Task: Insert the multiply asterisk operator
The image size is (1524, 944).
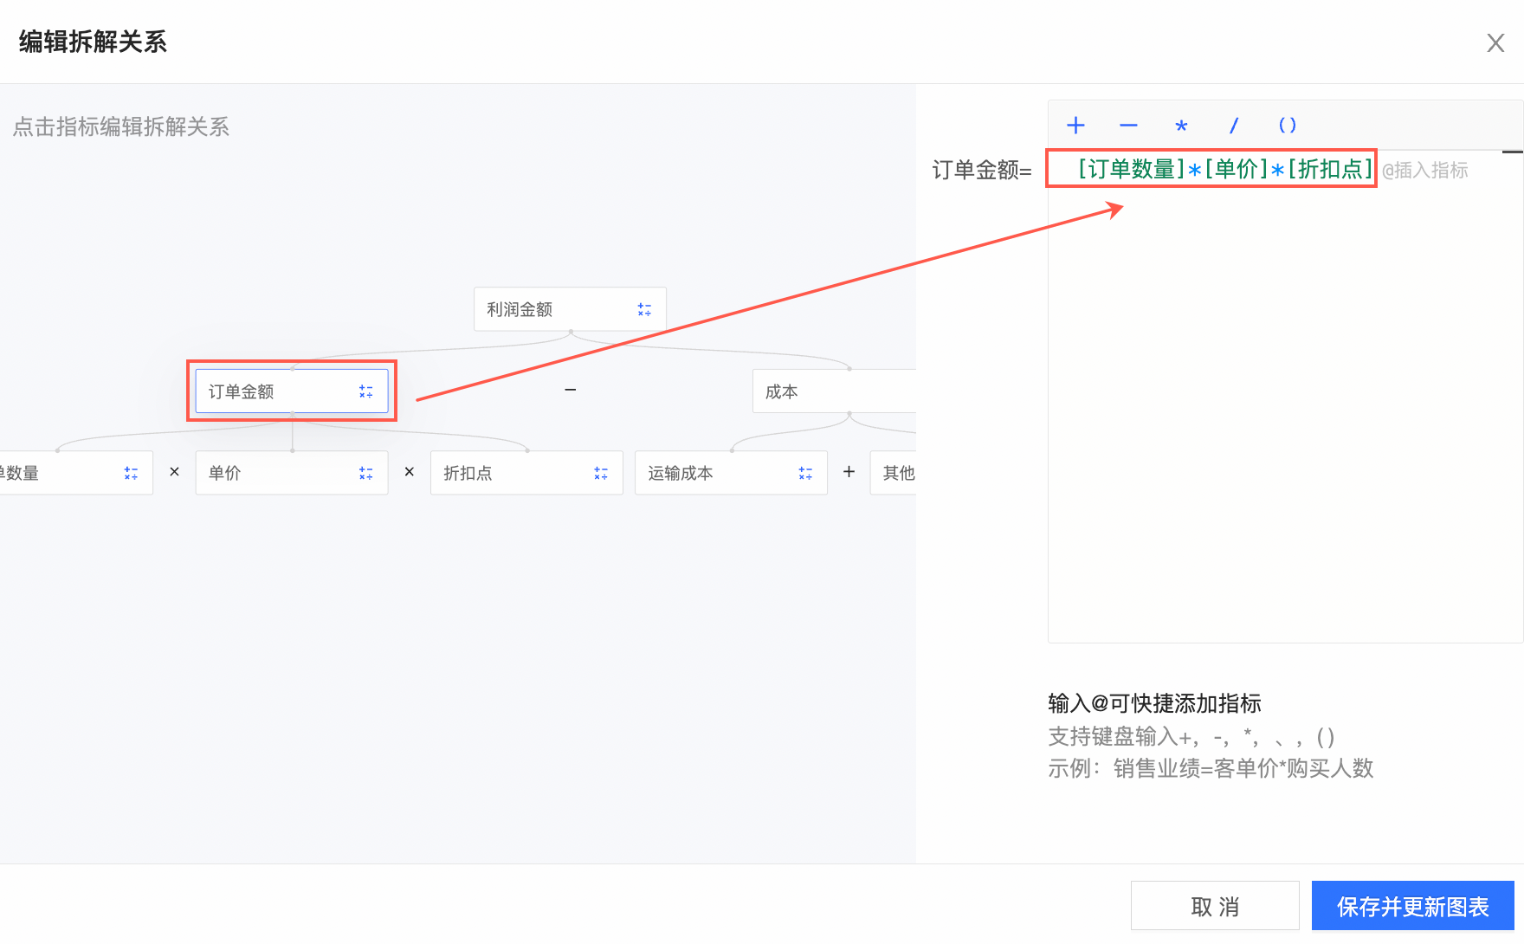Action: coord(1181,126)
